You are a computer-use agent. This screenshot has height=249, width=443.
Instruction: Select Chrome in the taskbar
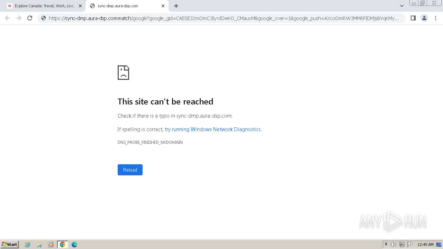click(63, 245)
